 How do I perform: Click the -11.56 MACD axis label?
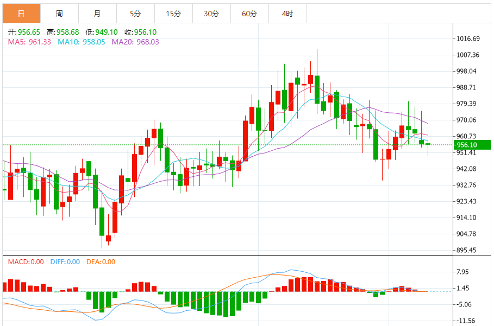tap(466, 321)
